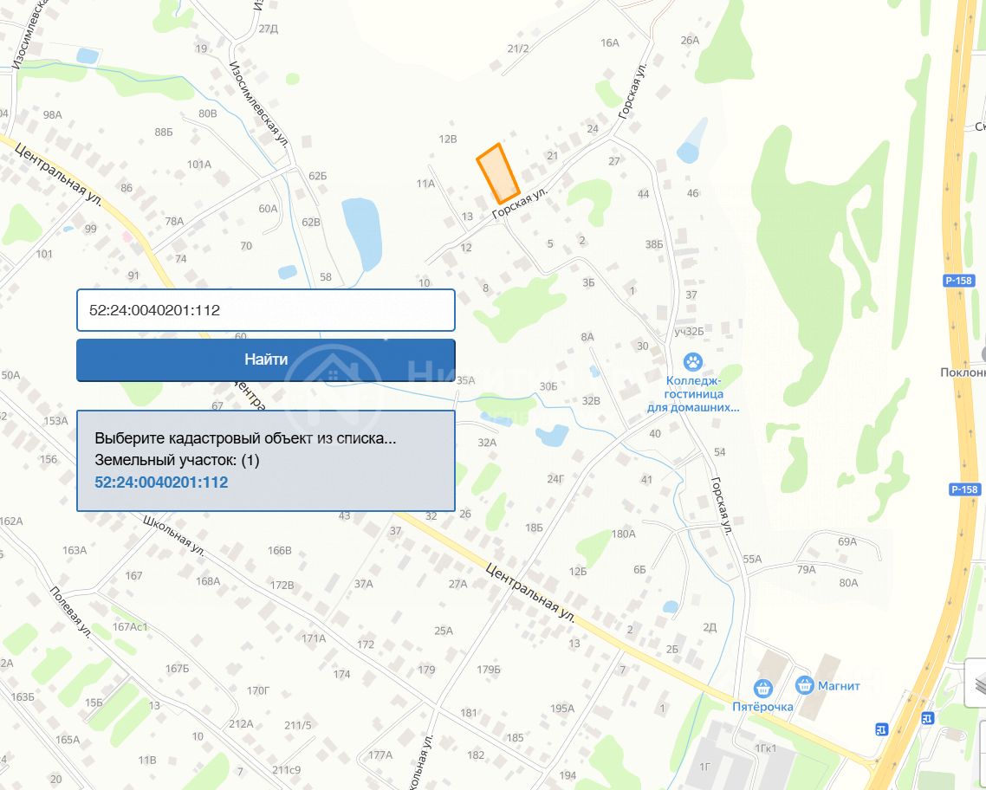Click the upper Р-158 road marker
This screenshot has height=790, width=986.
pyautogui.click(x=959, y=281)
